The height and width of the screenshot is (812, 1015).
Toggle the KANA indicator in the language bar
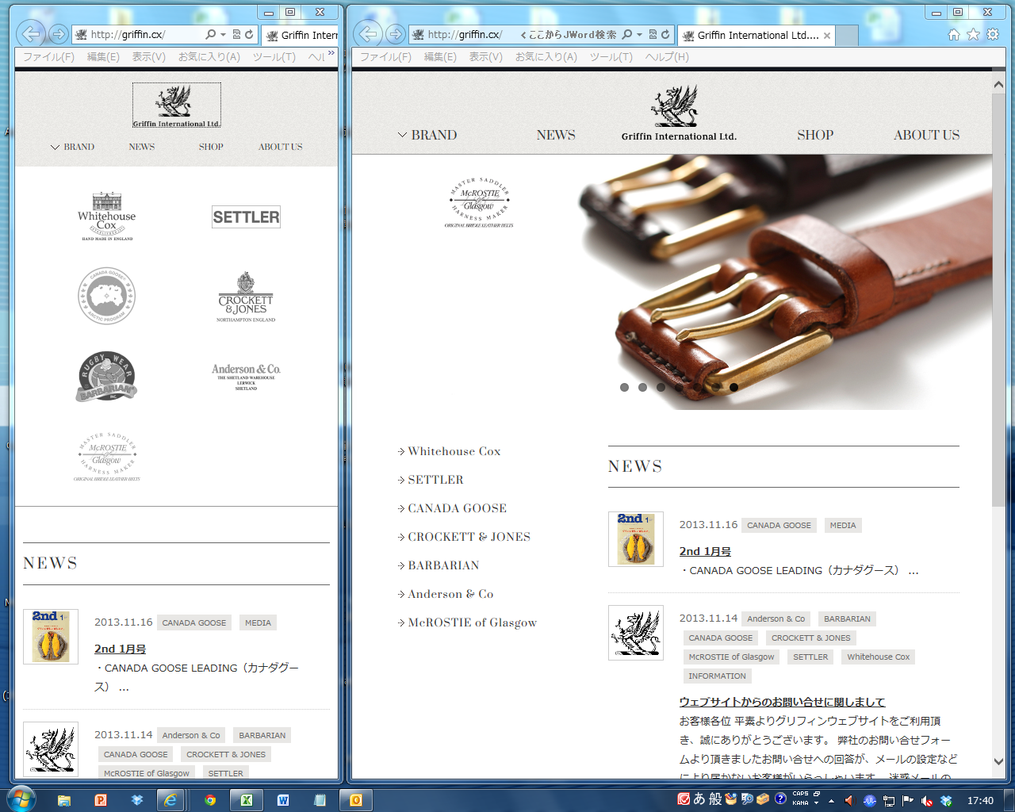click(x=801, y=803)
